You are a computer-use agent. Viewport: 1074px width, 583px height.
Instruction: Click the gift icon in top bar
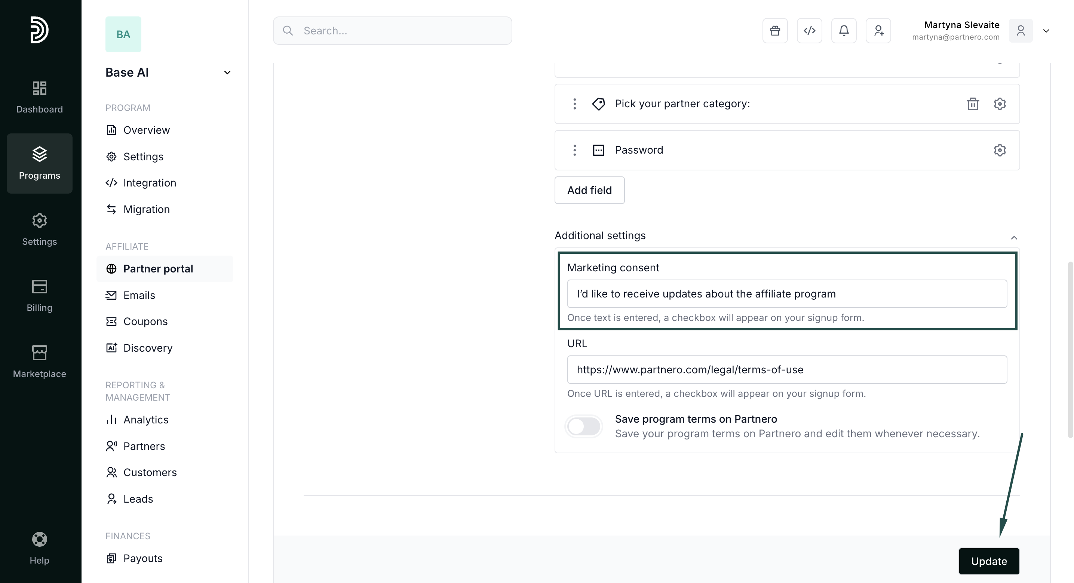pos(774,30)
